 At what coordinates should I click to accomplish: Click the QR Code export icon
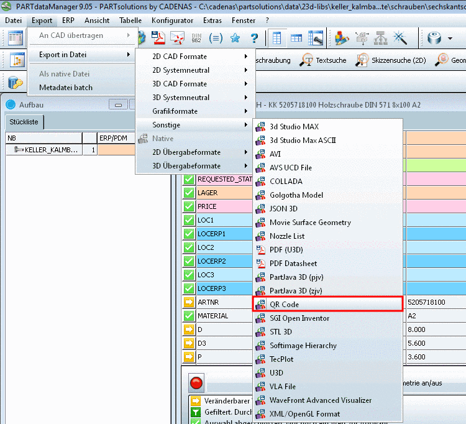tap(261, 305)
